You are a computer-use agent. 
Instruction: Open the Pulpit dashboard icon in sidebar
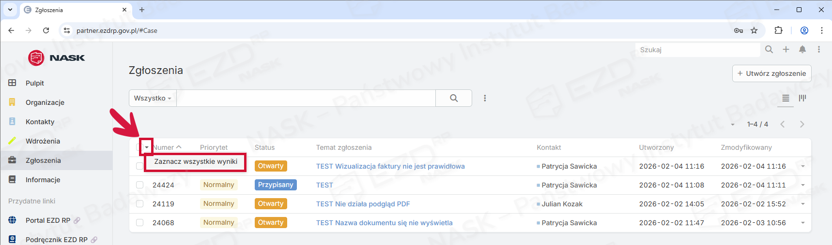pos(13,83)
